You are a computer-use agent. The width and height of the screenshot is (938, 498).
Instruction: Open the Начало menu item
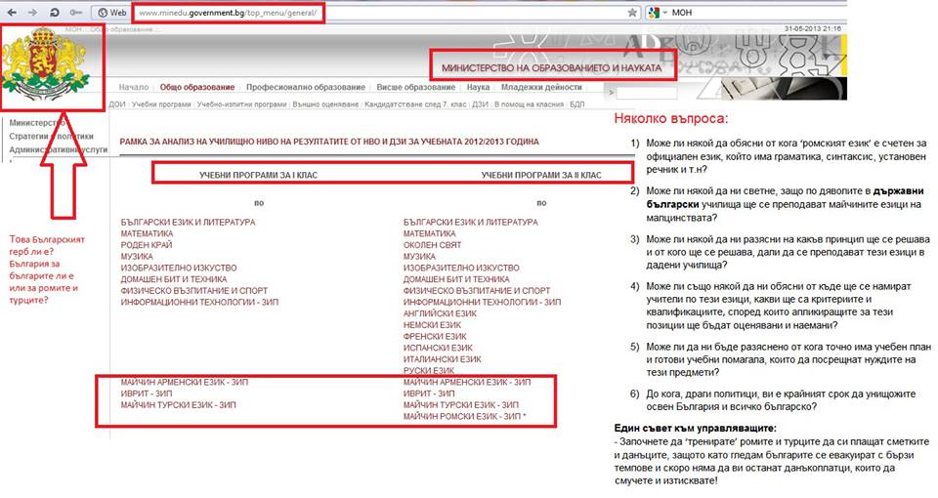(x=134, y=87)
